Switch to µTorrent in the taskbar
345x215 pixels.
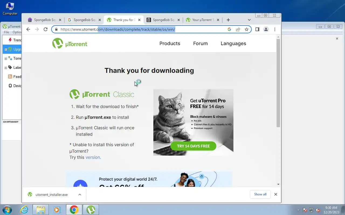(x=91, y=210)
